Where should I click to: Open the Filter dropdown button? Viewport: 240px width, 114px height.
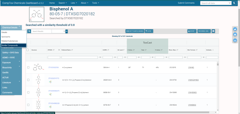[x=149, y=31]
